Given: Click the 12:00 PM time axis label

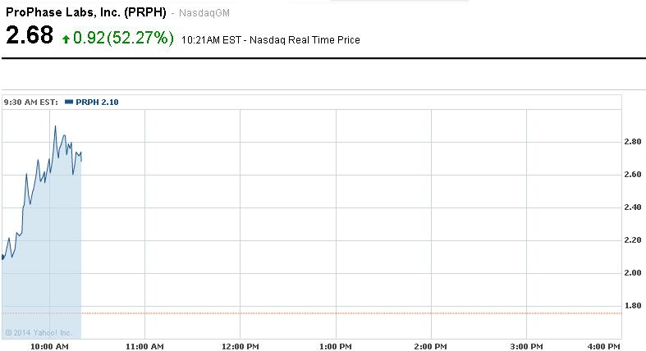Looking at the screenshot, I should point(240,347).
